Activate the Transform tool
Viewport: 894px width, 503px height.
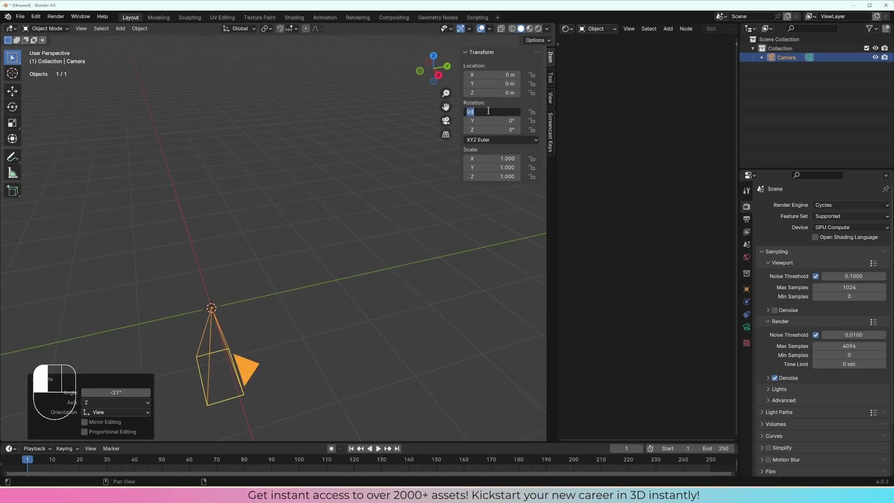point(13,139)
